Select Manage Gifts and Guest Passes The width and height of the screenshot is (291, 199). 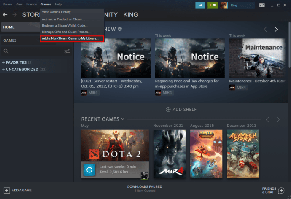[x=72, y=32]
